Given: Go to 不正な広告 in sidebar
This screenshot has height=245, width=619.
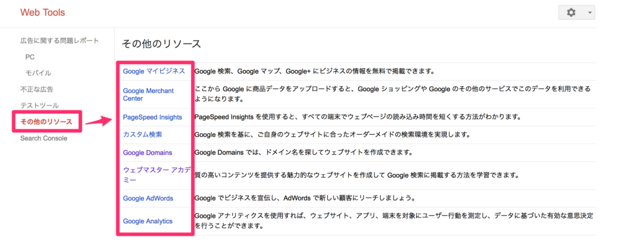Looking at the screenshot, I should [37, 89].
